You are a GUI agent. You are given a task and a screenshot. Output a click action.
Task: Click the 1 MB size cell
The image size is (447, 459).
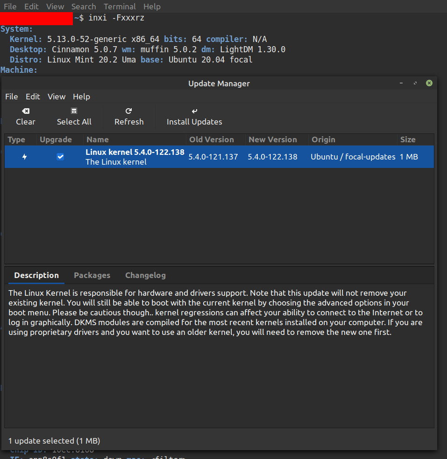[x=409, y=157]
